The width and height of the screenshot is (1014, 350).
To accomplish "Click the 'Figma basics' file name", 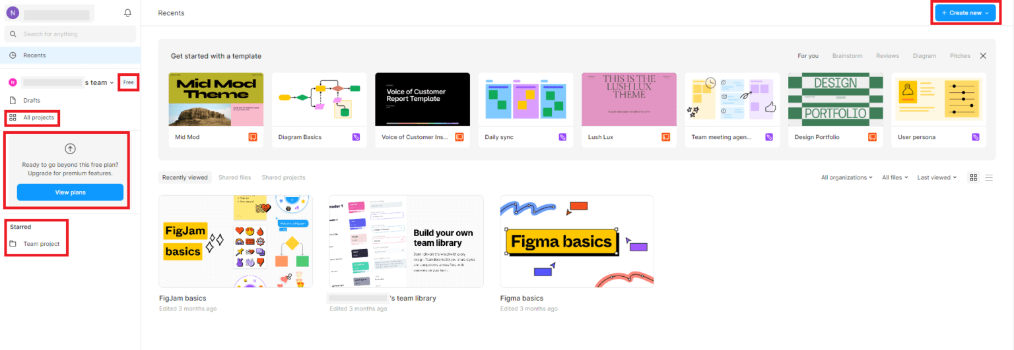I will (x=522, y=299).
